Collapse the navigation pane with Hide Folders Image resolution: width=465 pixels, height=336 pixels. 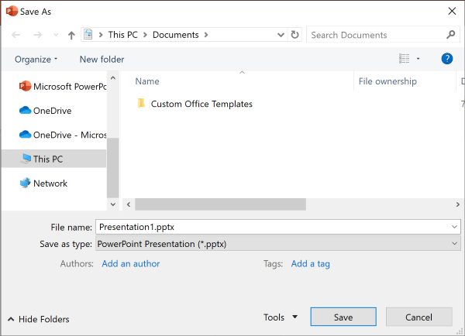point(39,319)
